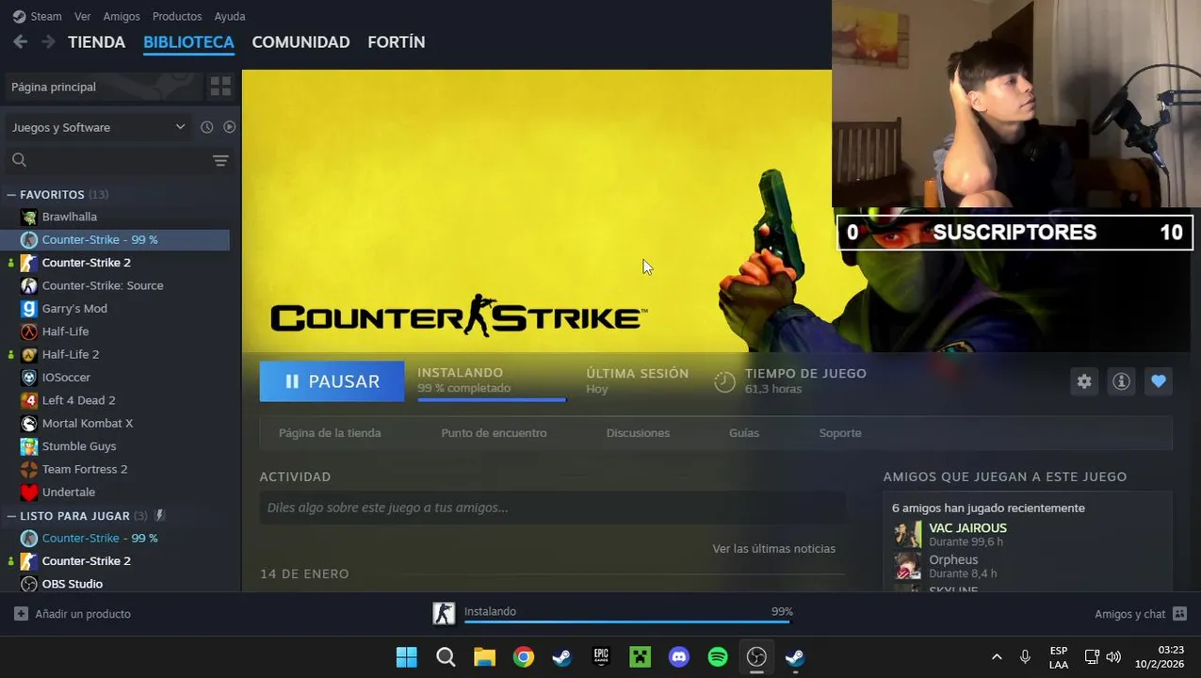Click the Mortal Kombat X icon
This screenshot has height=678, width=1201.
29,423
